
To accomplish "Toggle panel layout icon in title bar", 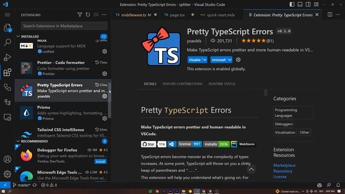I will point(300,4).
